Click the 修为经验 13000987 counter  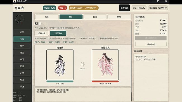[x=158, y=8]
